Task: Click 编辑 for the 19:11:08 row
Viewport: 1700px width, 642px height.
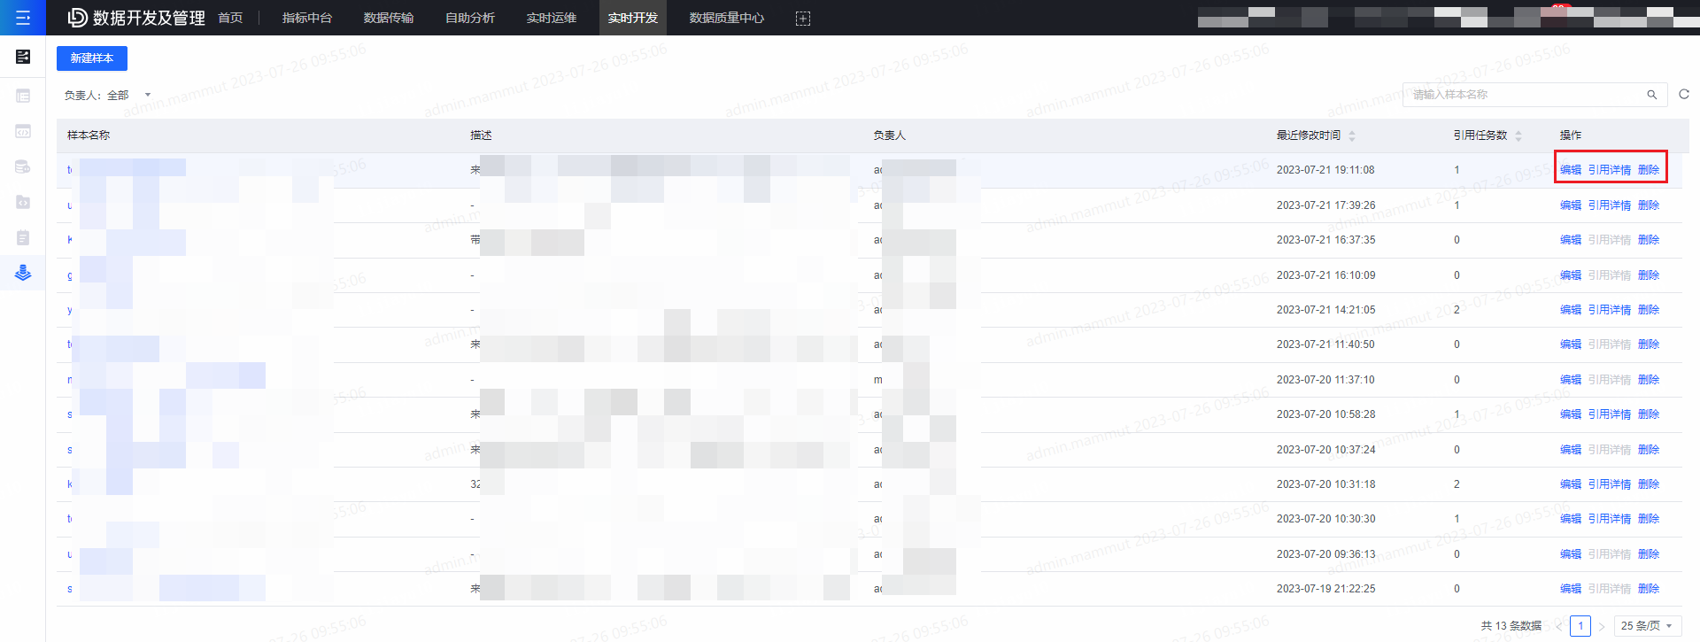Action: tap(1571, 170)
